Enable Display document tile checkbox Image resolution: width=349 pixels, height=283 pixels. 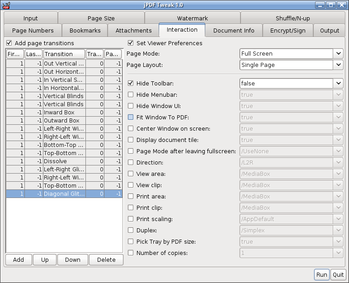point(131,140)
